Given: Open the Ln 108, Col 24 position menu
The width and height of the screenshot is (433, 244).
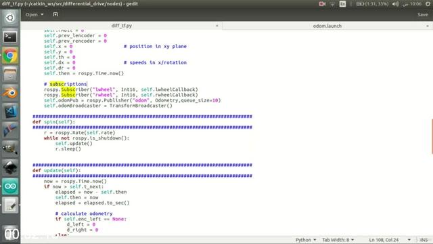Looking at the screenshot, I should tap(390, 240).
